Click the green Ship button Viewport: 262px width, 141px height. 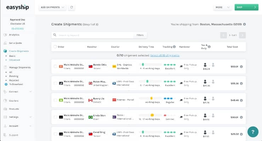click(246, 7)
